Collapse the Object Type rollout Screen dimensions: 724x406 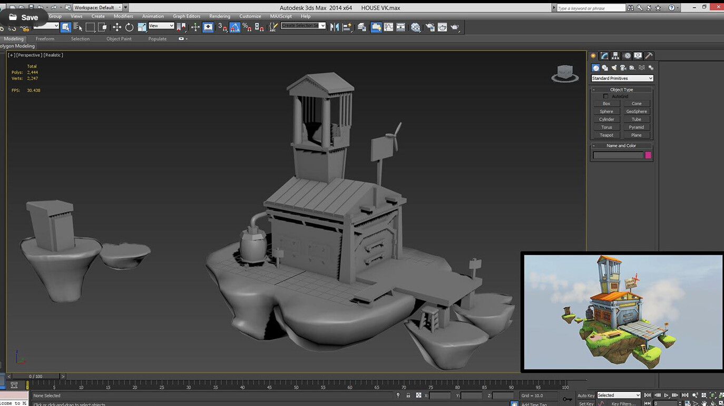pyautogui.click(x=594, y=89)
